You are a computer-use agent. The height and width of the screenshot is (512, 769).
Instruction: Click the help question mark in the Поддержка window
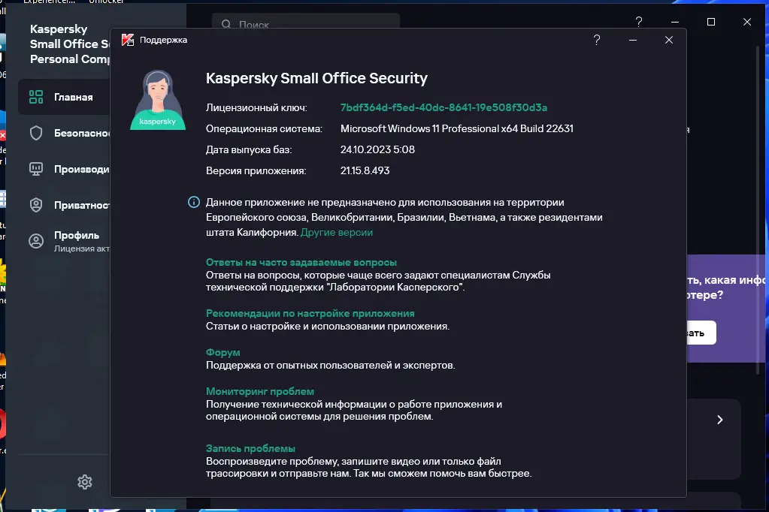coord(596,40)
